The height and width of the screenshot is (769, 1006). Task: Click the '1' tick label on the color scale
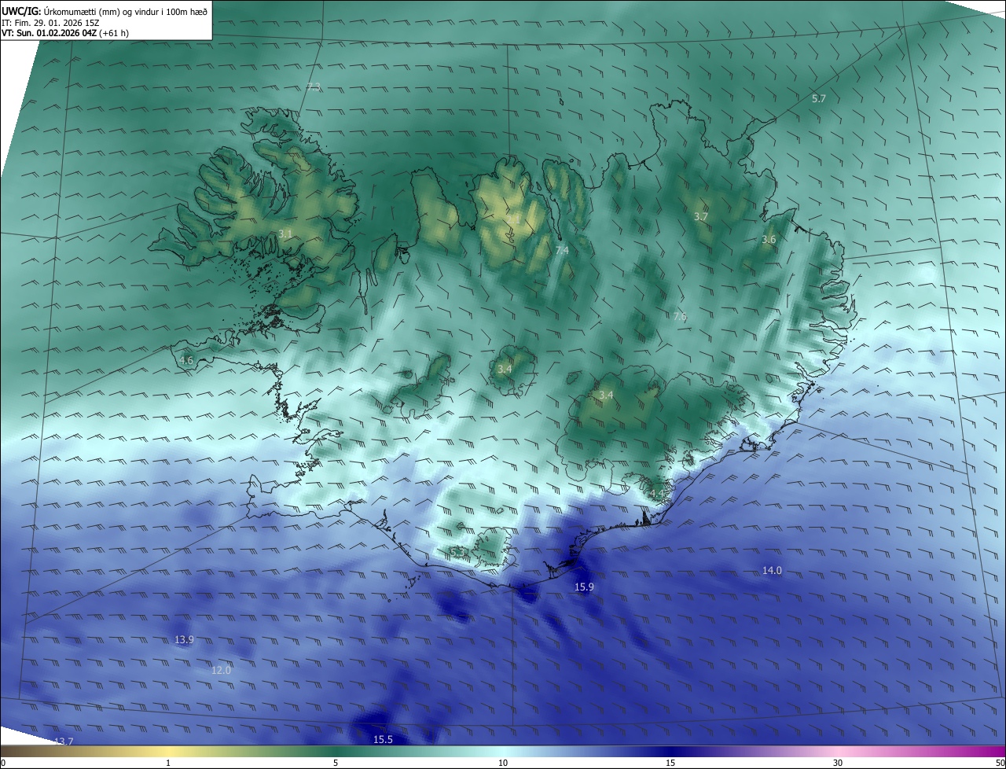(x=168, y=763)
